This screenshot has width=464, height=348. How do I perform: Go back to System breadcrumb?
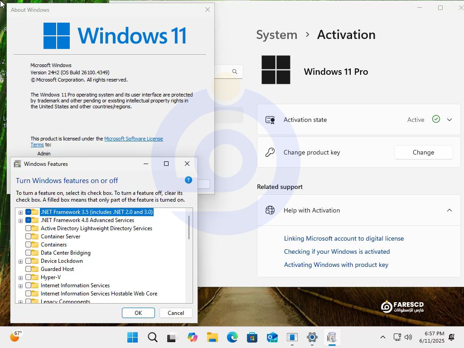click(x=276, y=34)
